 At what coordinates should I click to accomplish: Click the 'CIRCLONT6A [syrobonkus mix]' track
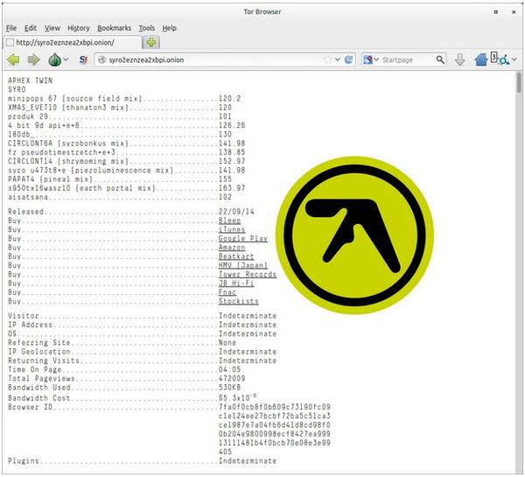68,144
